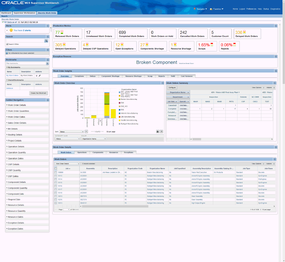
Task: Click the Seattle Manufacturing legend color swatch
Action: [x=119, y=120]
